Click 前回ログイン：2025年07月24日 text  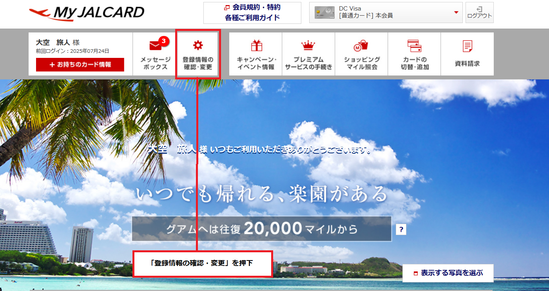click(x=72, y=51)
